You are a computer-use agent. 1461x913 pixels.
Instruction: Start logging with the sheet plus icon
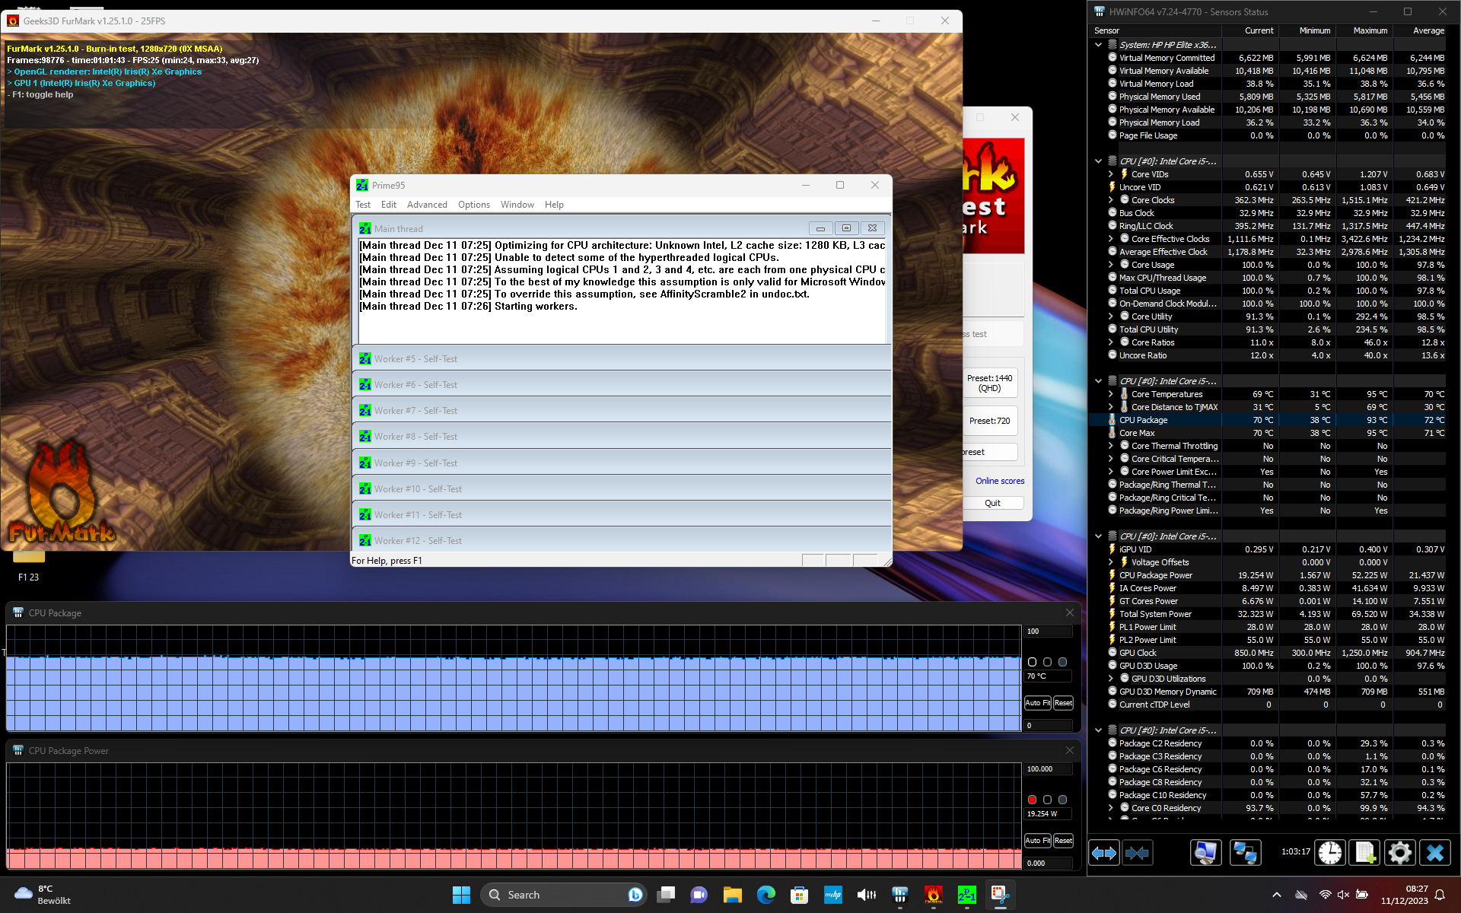(1364, 853)
